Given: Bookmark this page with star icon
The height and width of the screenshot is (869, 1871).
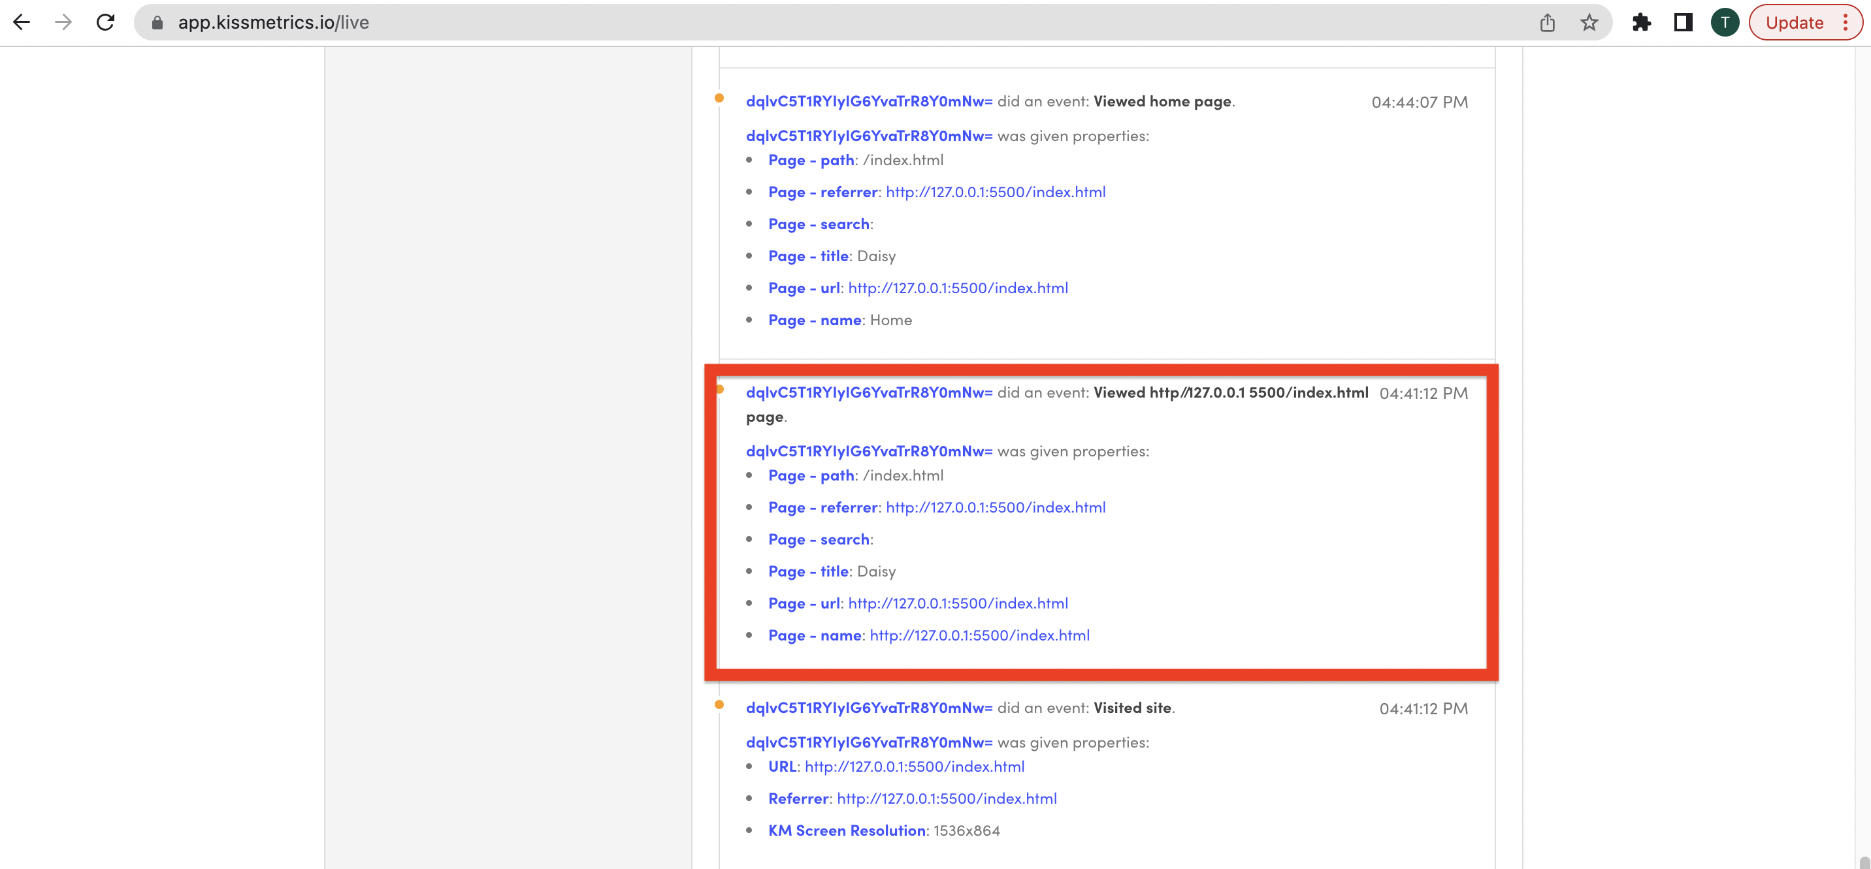Looking at the screenshot, I should point(1589,22).
